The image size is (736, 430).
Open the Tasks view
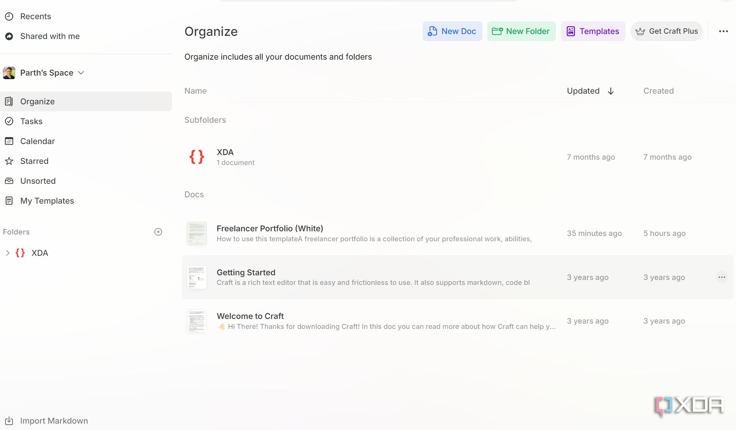(x=31, y=121)
